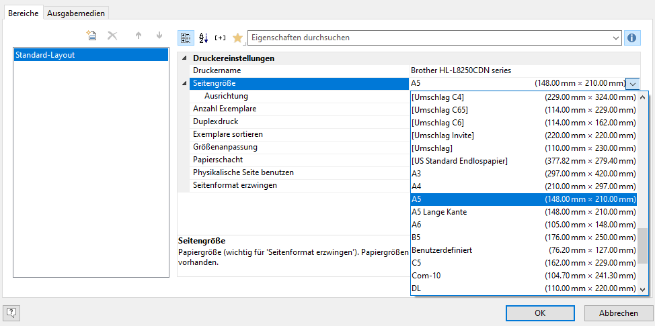Click the Abbrechen button
Image resolution: width=655 pixels, height=326 pixels.
[x=618, y=313]
